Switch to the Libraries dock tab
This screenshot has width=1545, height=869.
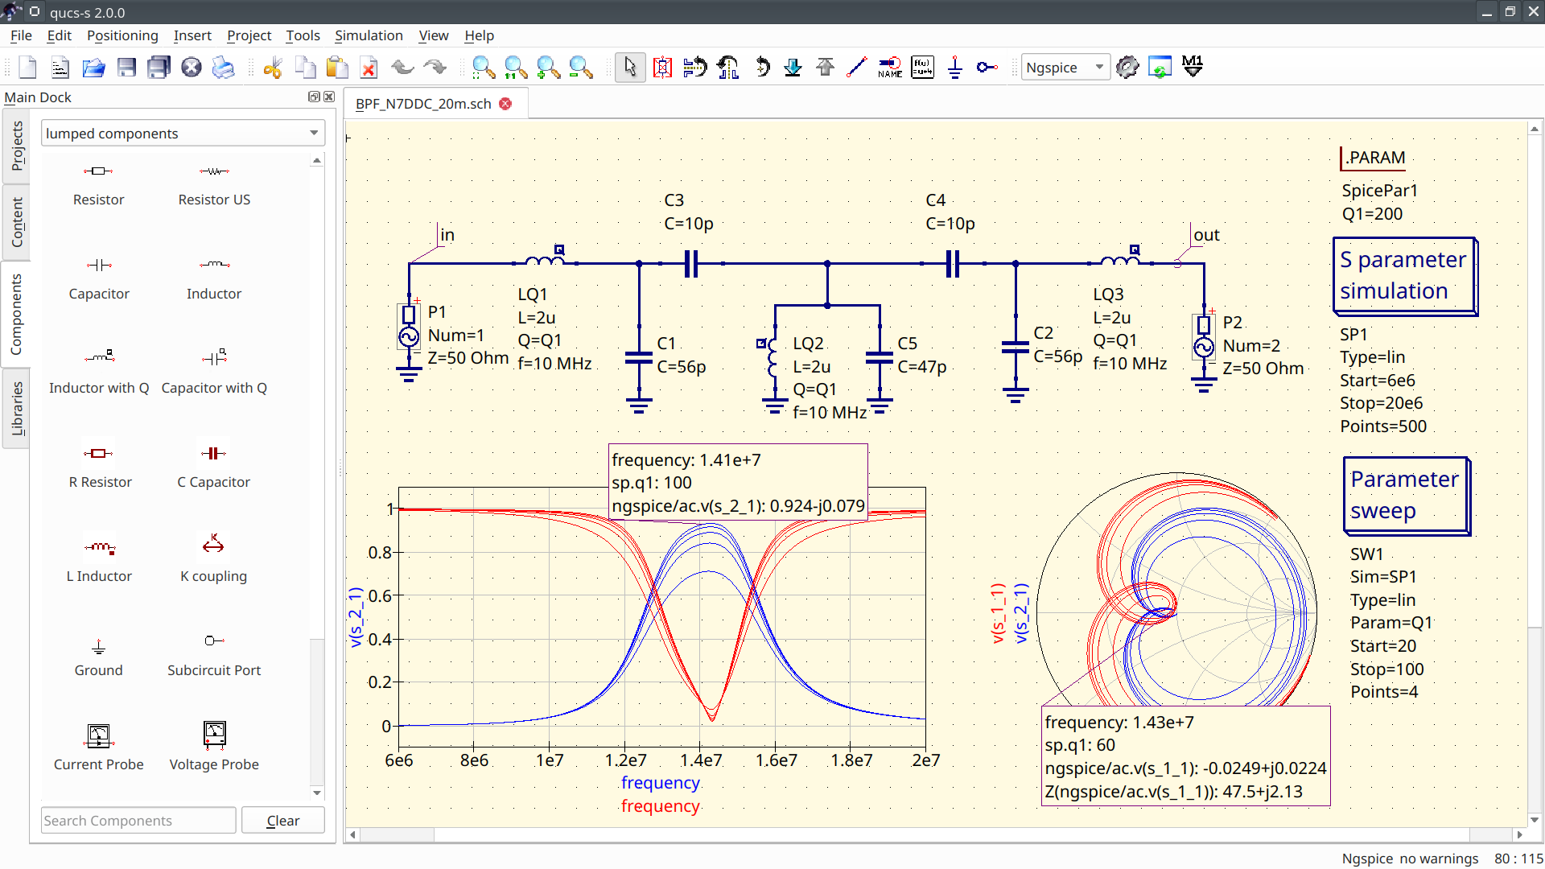tap(17, 408)
